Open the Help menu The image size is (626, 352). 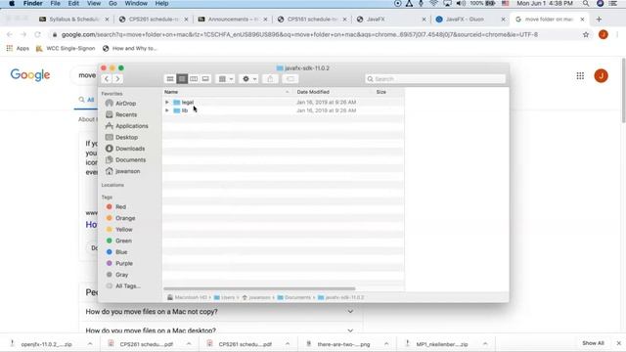(161, 4)
